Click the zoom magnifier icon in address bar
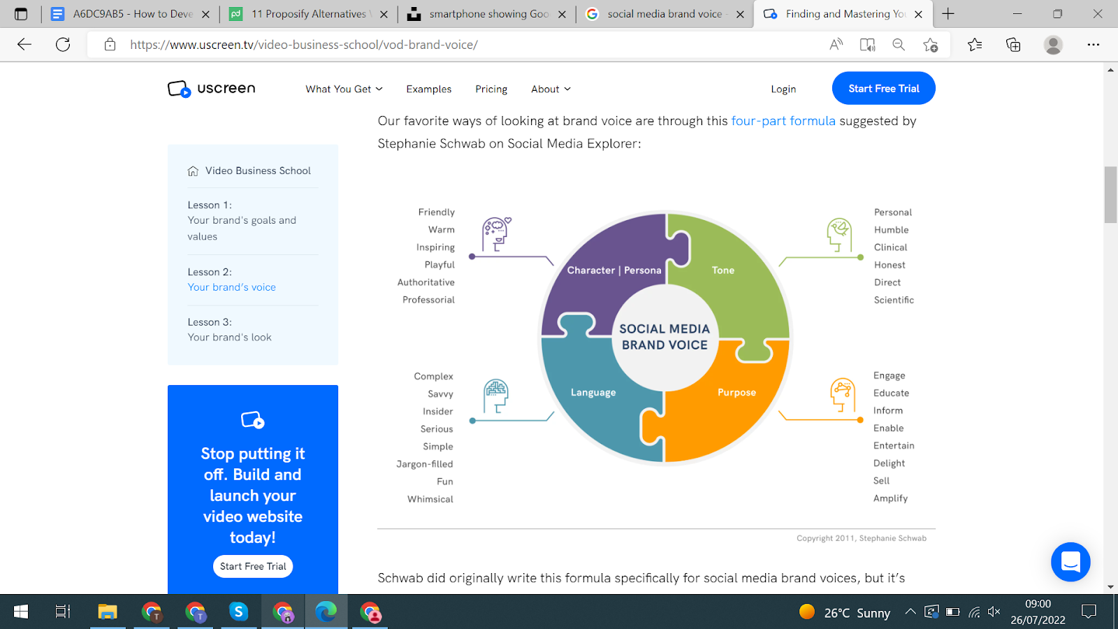Screen dimensions: 1118x629 click(x=899, y=45)
